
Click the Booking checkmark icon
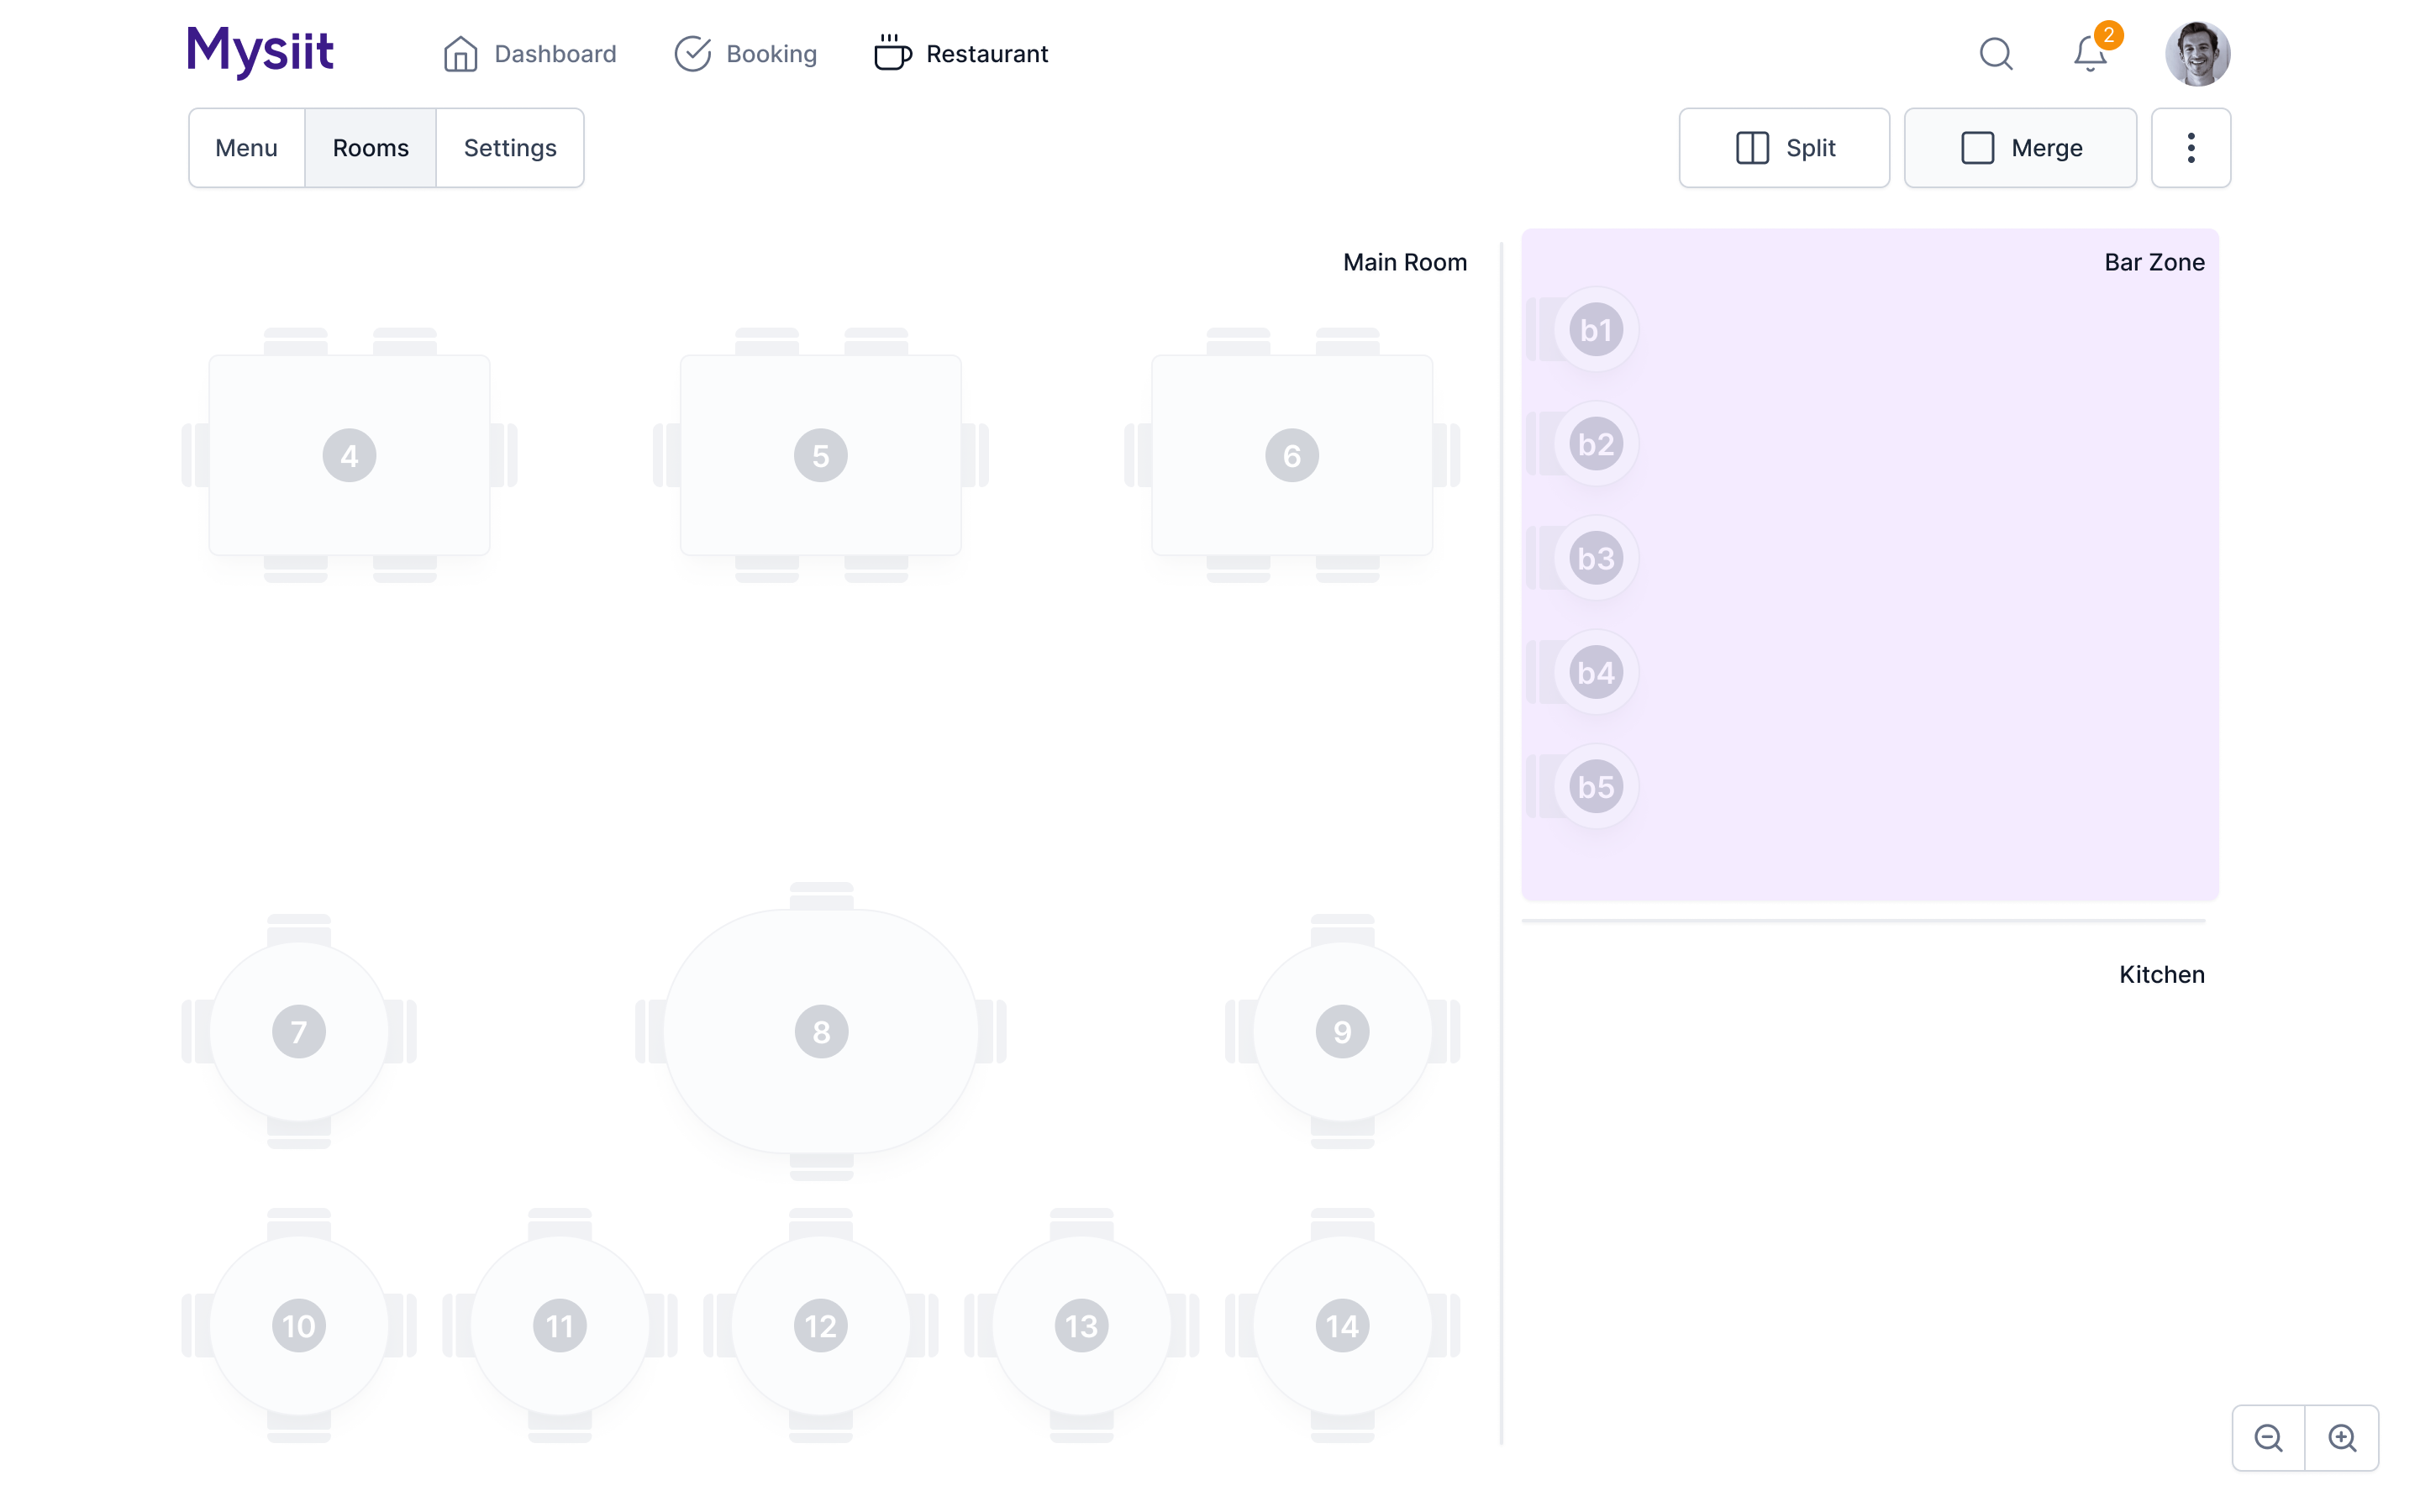click(692, 54)
